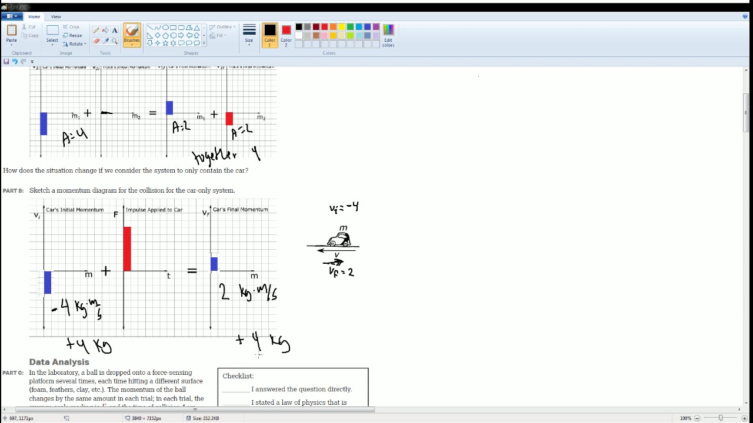
Task: Pick the orange color swatch
Action: pyautogui.click(x=333, y=27)
